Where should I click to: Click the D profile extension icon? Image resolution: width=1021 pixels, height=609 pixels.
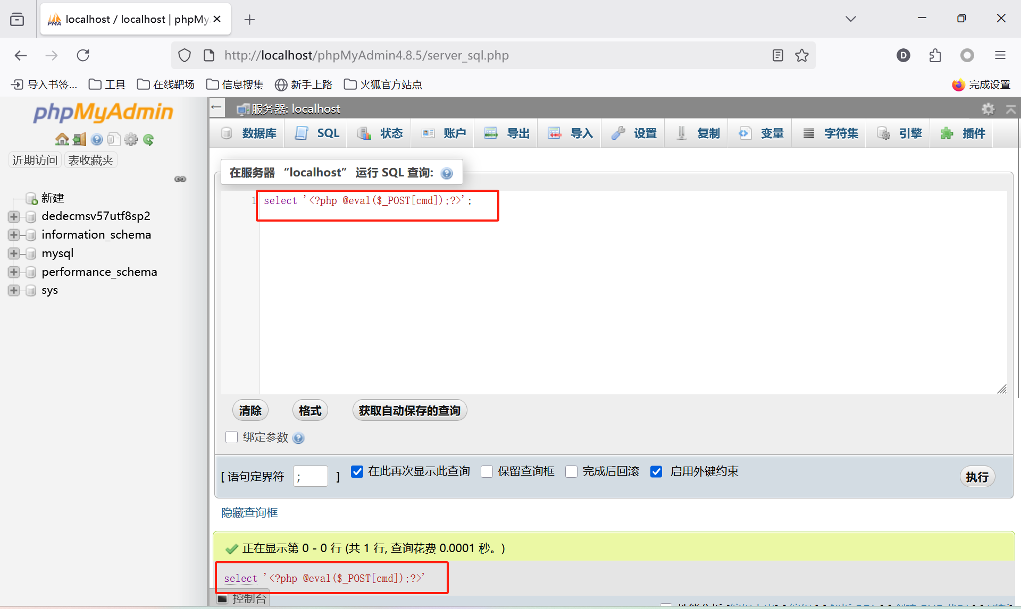tap(903, 55)
